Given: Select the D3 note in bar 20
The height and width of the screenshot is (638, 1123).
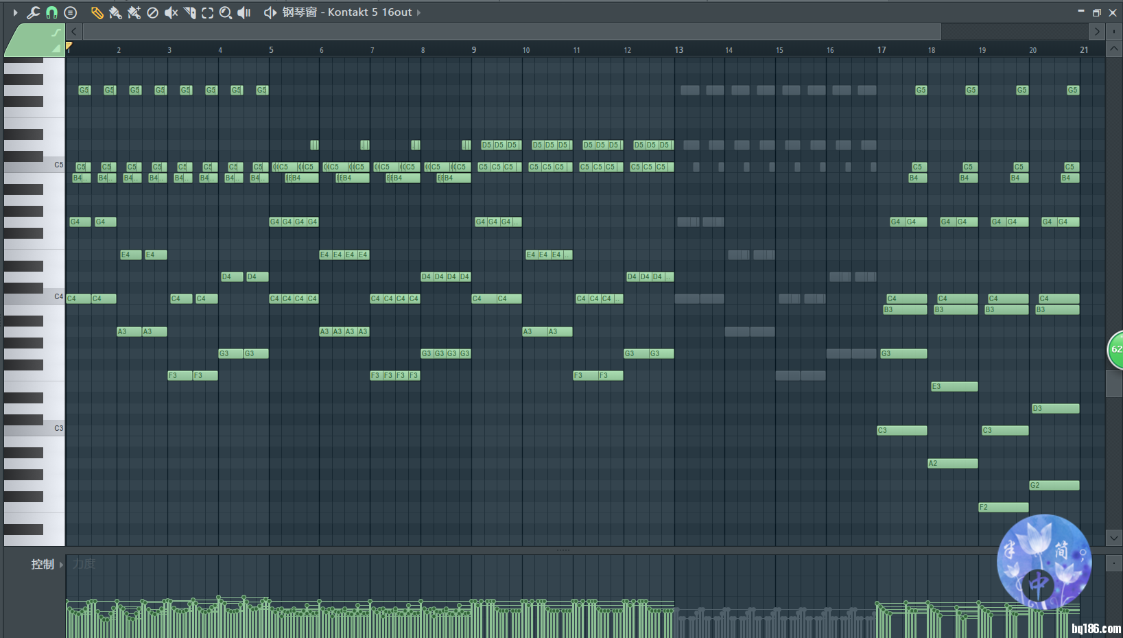Looking at the screenshot, I should [1055, 408].
